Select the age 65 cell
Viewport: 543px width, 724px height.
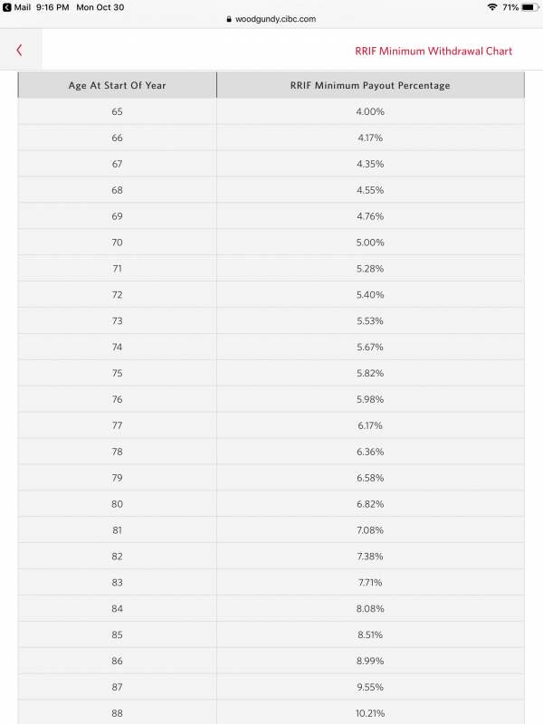(x=118, y=111)
